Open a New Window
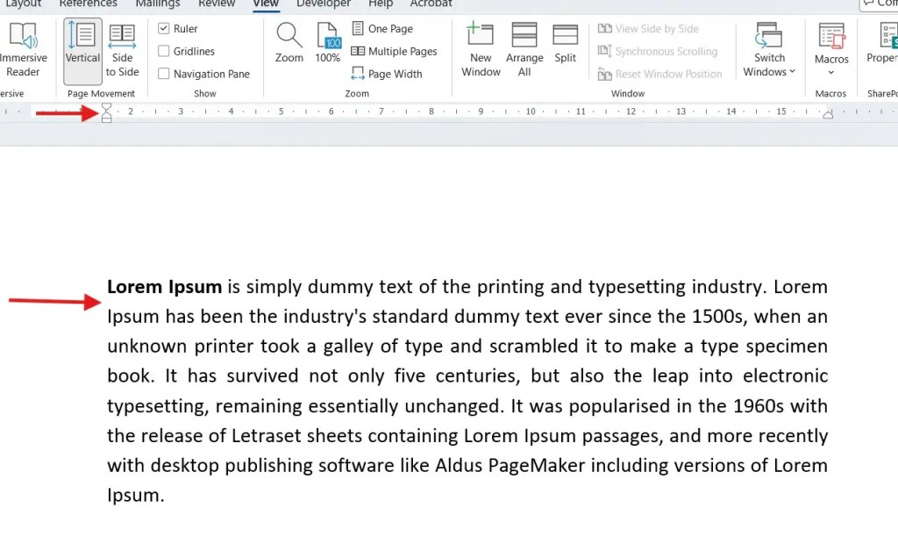The image size is (898, 558). (x=480, y=48)
